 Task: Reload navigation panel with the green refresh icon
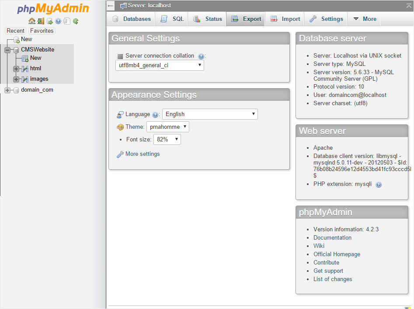click(76, 21)
